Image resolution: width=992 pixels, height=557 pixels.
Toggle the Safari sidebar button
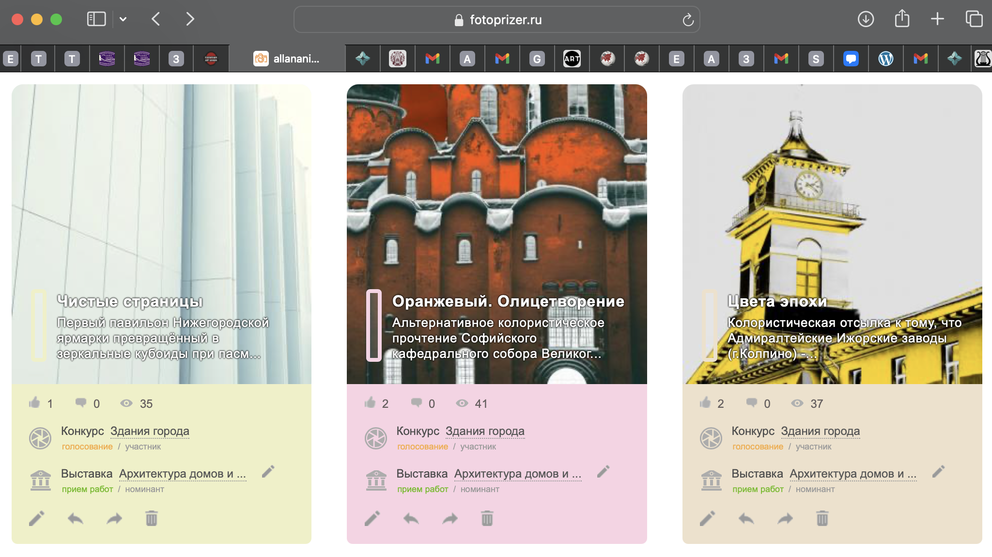[96, 19]
